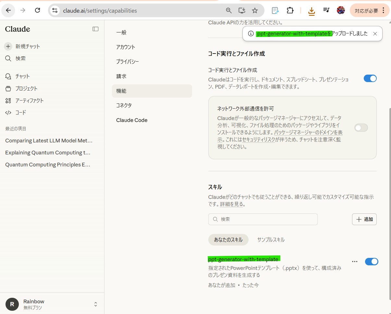This screenshot has width=391, height=314.
Task: Open options menu for ppt-generator-with-template skill
Action: (x=355, y=261)
